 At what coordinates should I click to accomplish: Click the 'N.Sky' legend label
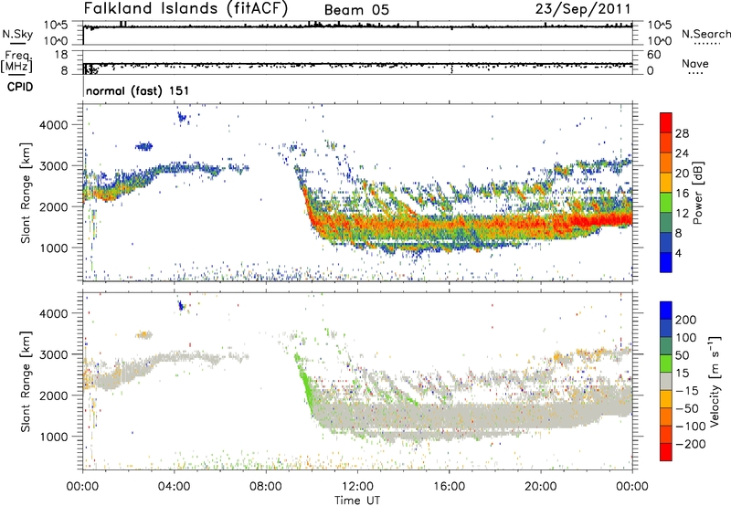point(17,34)
